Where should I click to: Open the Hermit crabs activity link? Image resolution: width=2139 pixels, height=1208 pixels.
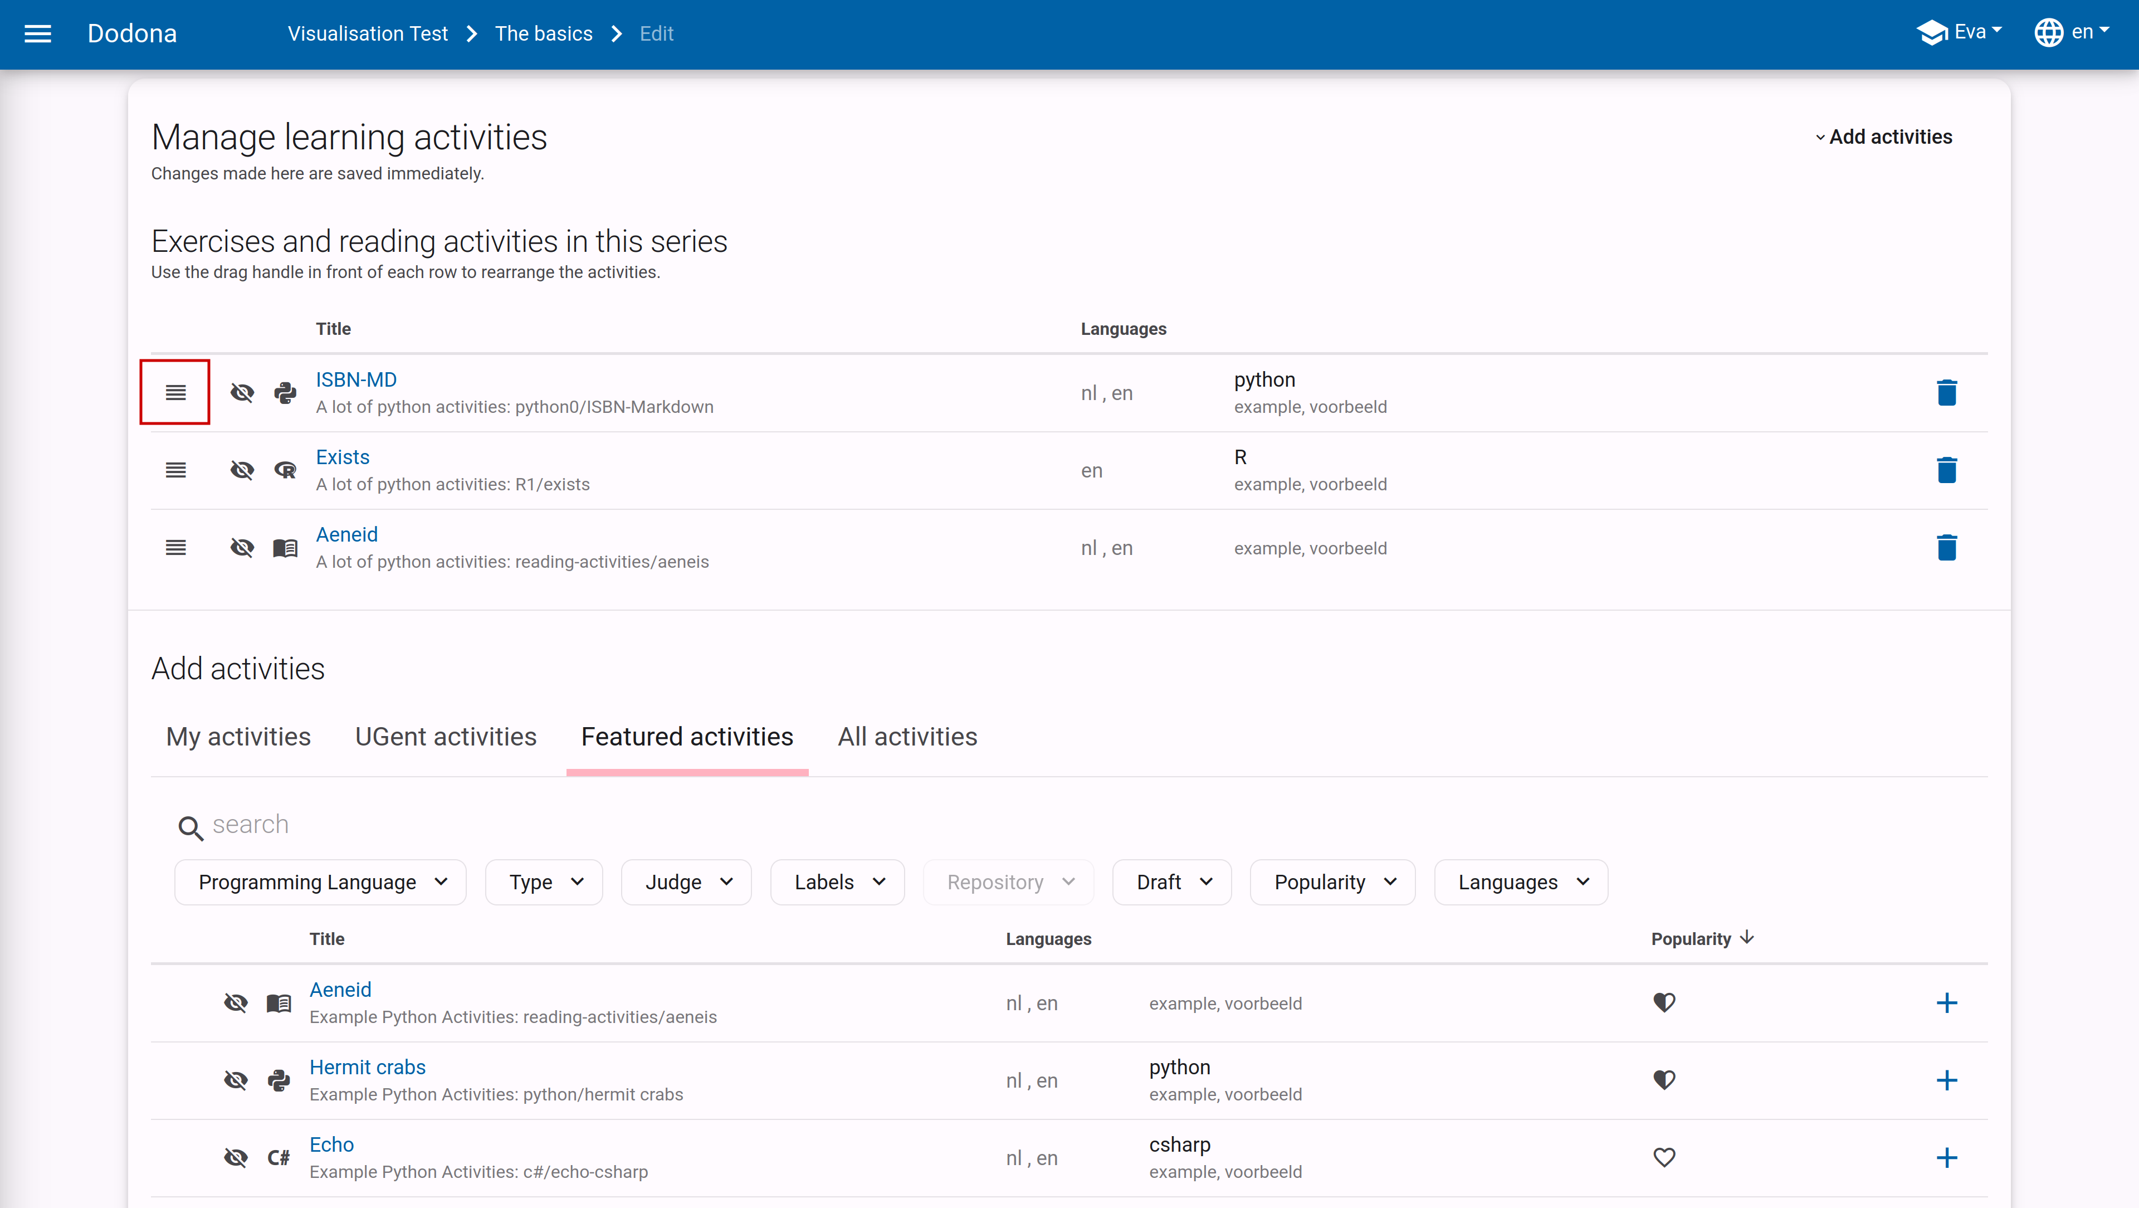click(x=367, y=1067)
